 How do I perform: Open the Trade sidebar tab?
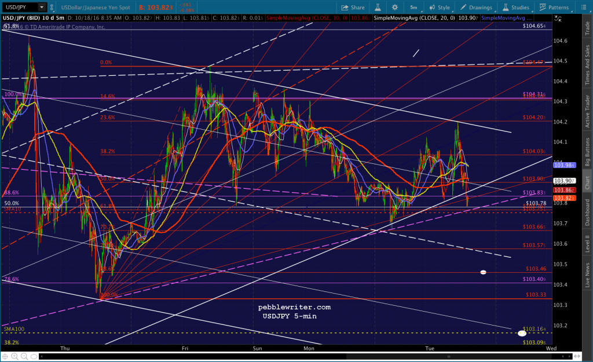pyautogui.click(x=587, y=28)
